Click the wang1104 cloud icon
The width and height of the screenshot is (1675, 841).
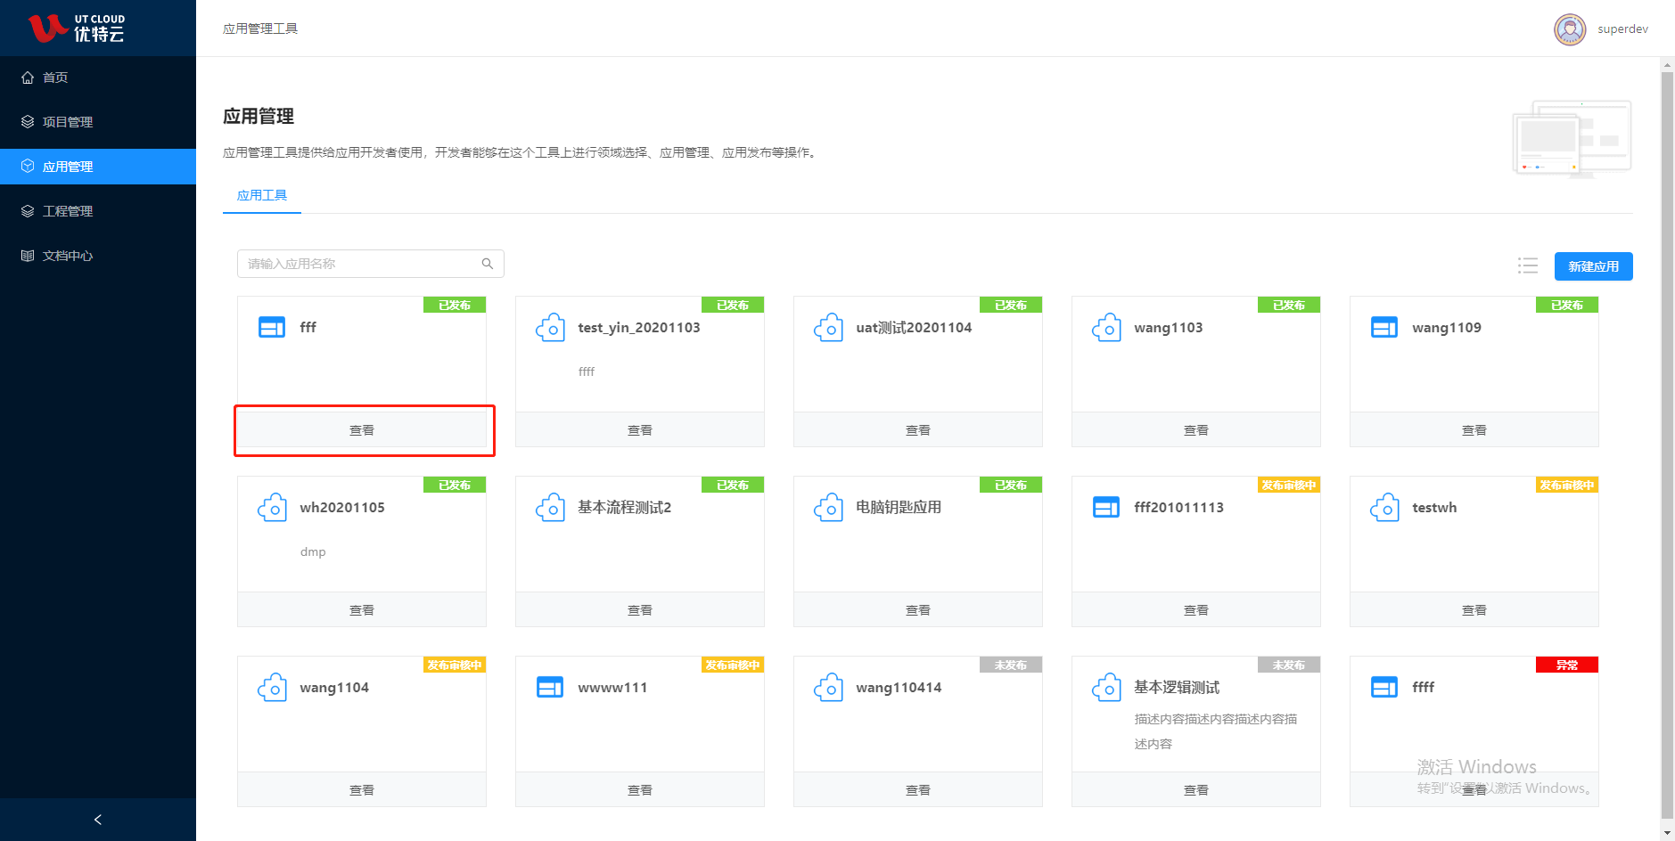272,688
